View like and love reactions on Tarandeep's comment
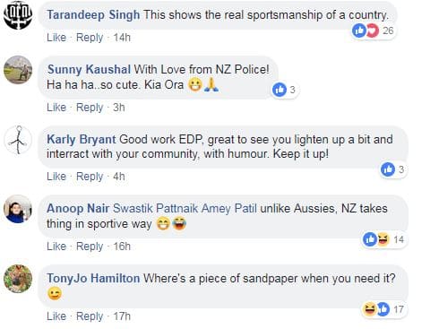 click(373, 30)
